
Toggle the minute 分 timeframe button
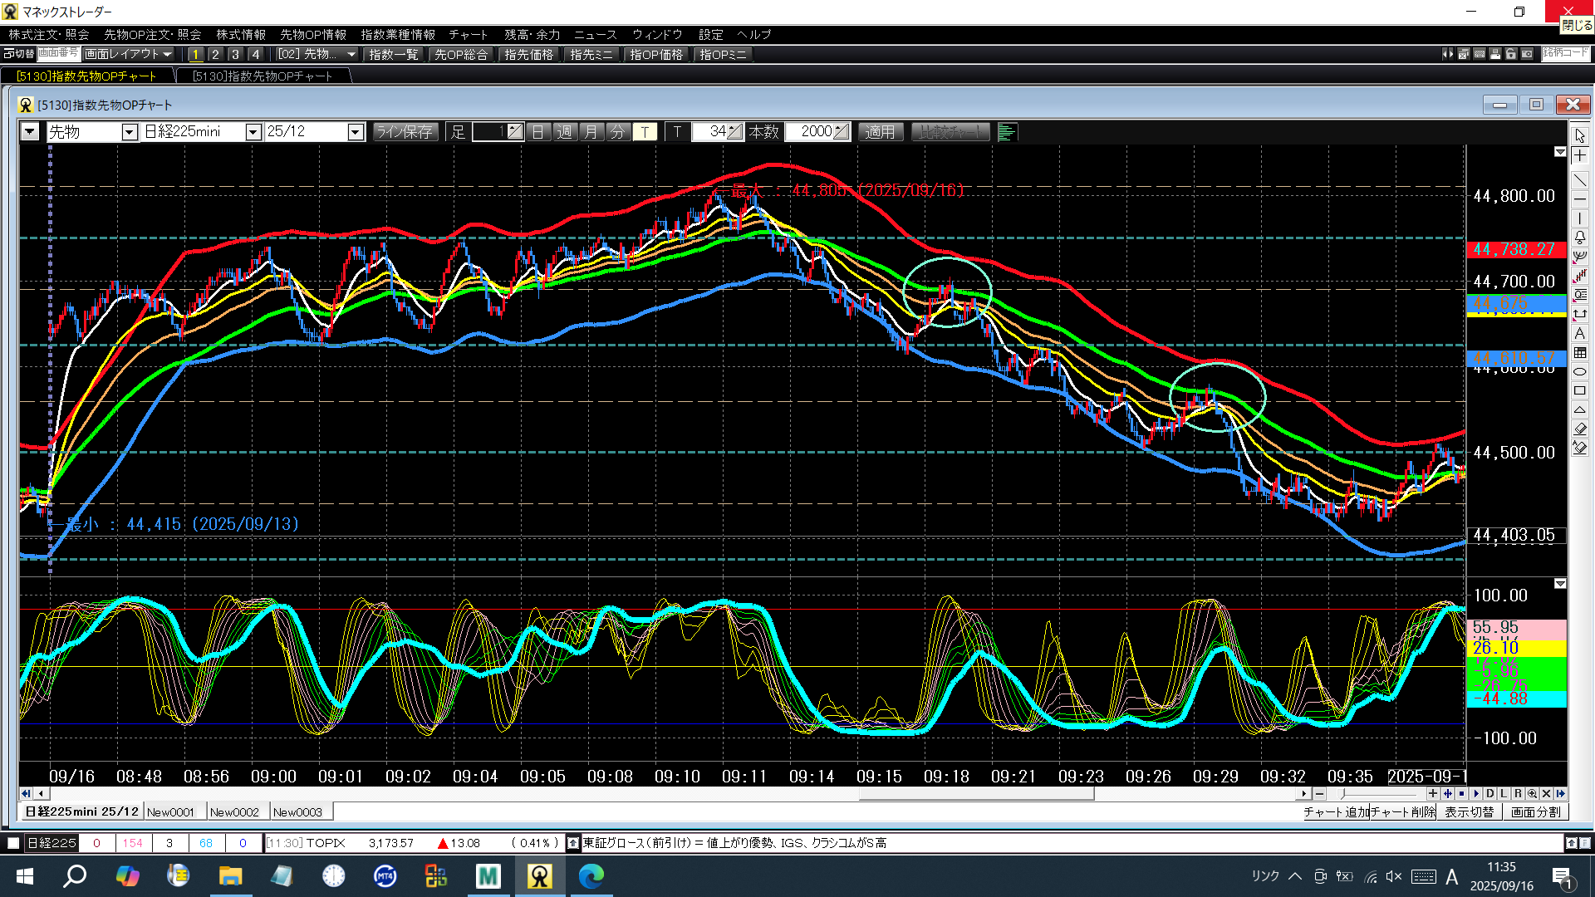click(617, 132)
